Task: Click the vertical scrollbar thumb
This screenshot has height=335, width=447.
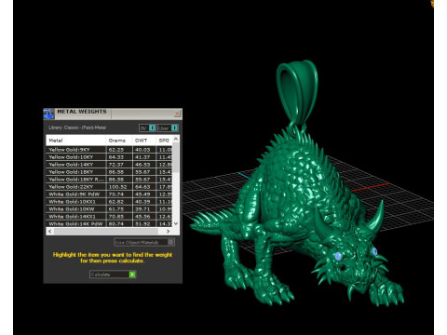Action: (x=176, y=156)
